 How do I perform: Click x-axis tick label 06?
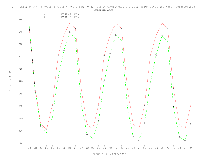click(x=41, y=148)
